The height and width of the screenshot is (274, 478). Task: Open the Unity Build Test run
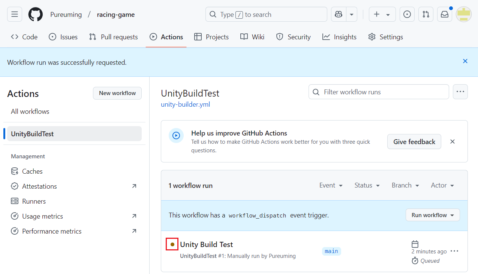[x=207, y=244]
